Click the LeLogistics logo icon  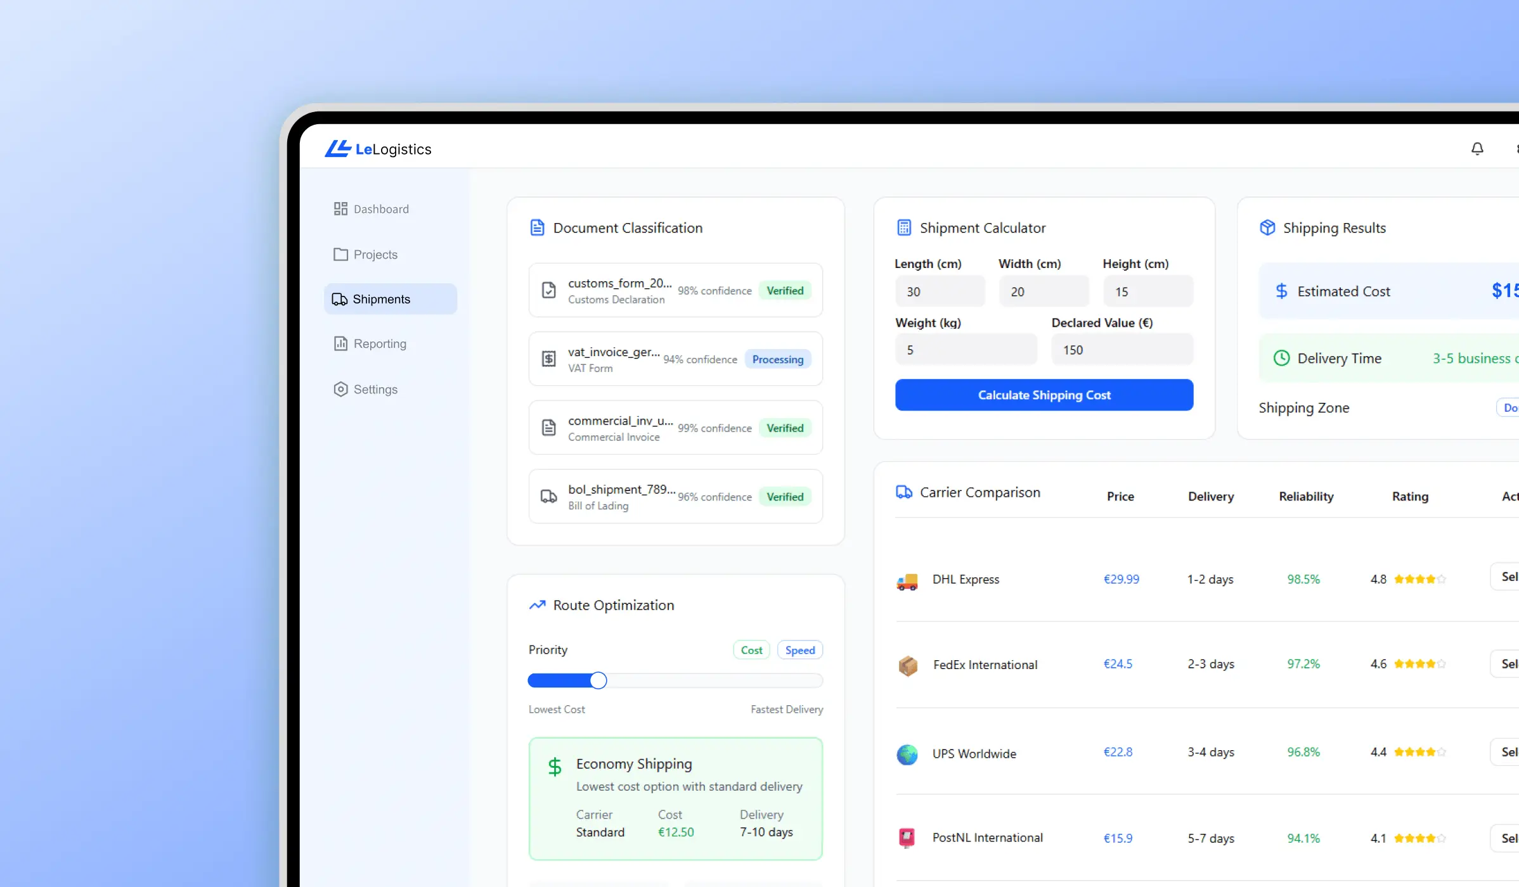click(x=339, y=148)
